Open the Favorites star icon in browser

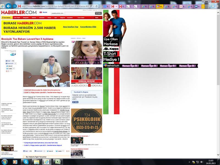click(213, 6)
